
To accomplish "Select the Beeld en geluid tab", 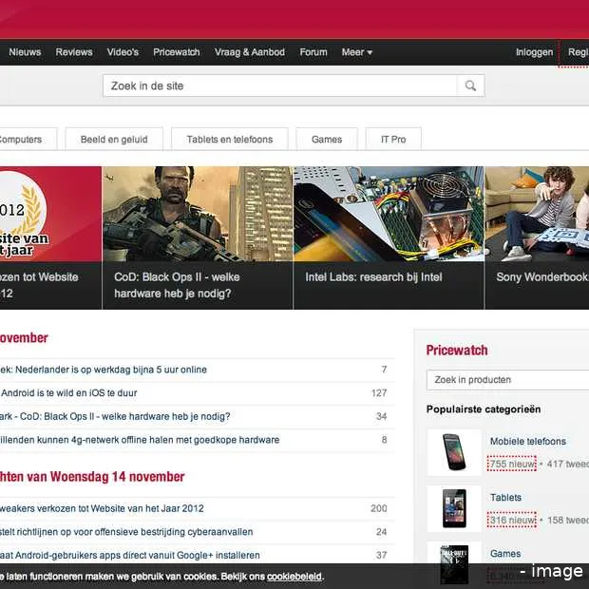I will point(114,140).
